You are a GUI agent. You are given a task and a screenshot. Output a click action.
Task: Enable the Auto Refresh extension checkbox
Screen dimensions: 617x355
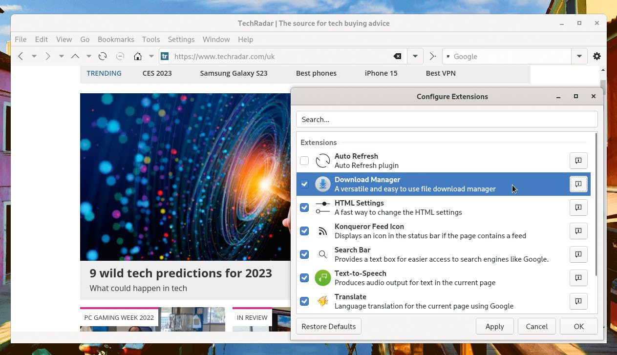click(304, 161)
